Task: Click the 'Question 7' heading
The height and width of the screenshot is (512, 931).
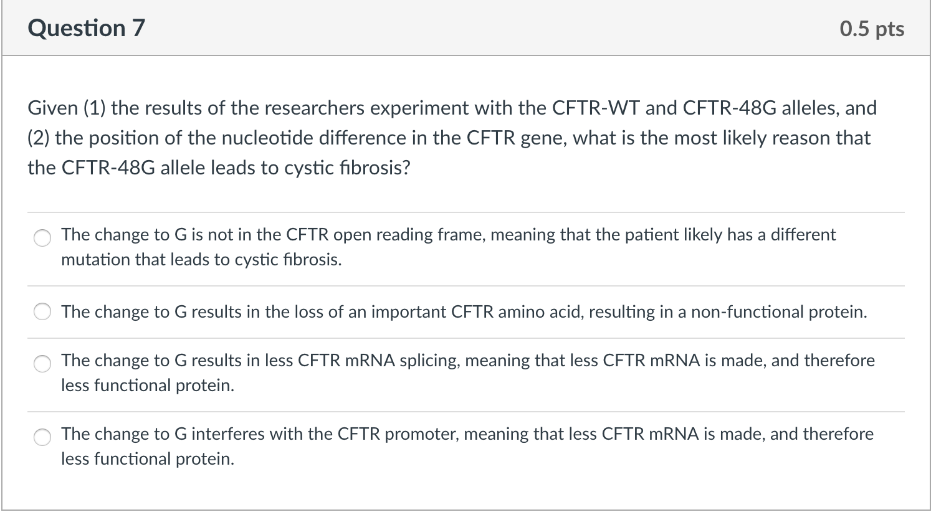Action: point(86,28)
